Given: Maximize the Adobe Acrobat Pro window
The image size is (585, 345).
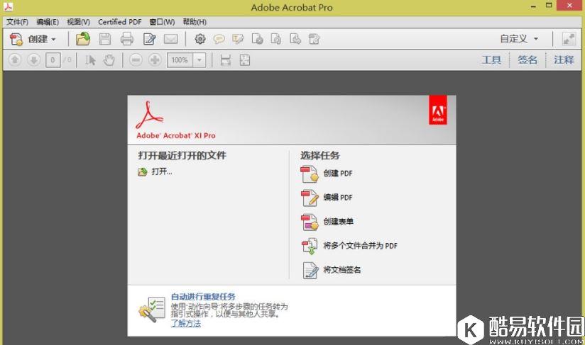Looking at the screenshot, I should tap(549, 6).
